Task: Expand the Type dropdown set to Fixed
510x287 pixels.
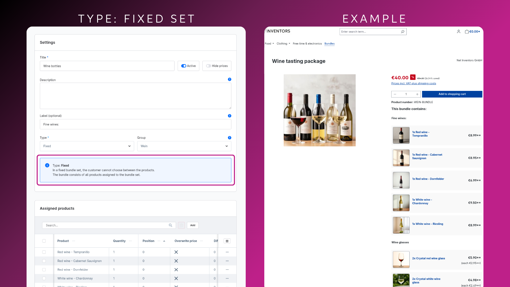Action: click(87, 146)
